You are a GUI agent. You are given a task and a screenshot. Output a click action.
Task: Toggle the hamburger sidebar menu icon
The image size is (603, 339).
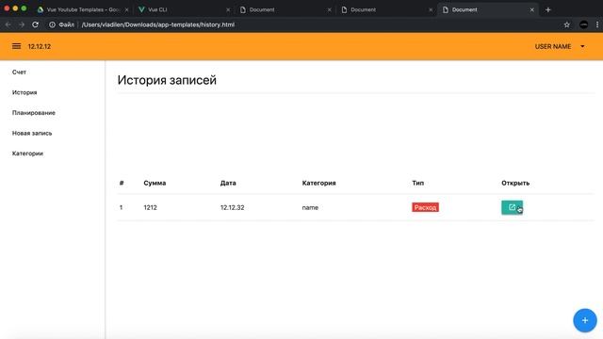point(16,46)
